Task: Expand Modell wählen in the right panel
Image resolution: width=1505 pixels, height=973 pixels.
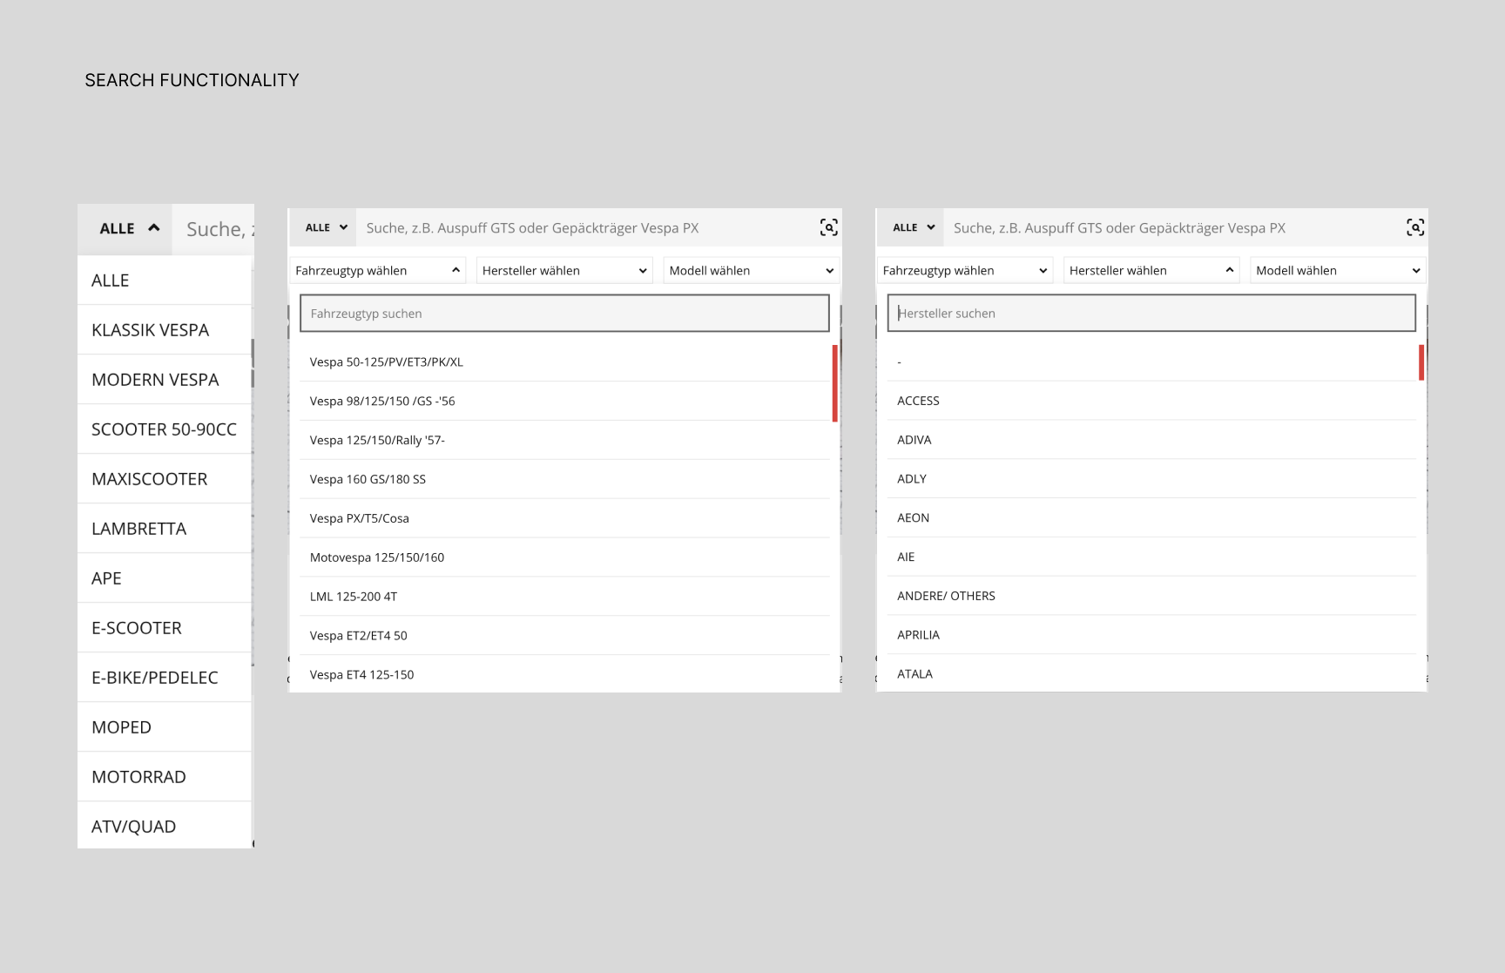Action: [x=1338, y=271]
